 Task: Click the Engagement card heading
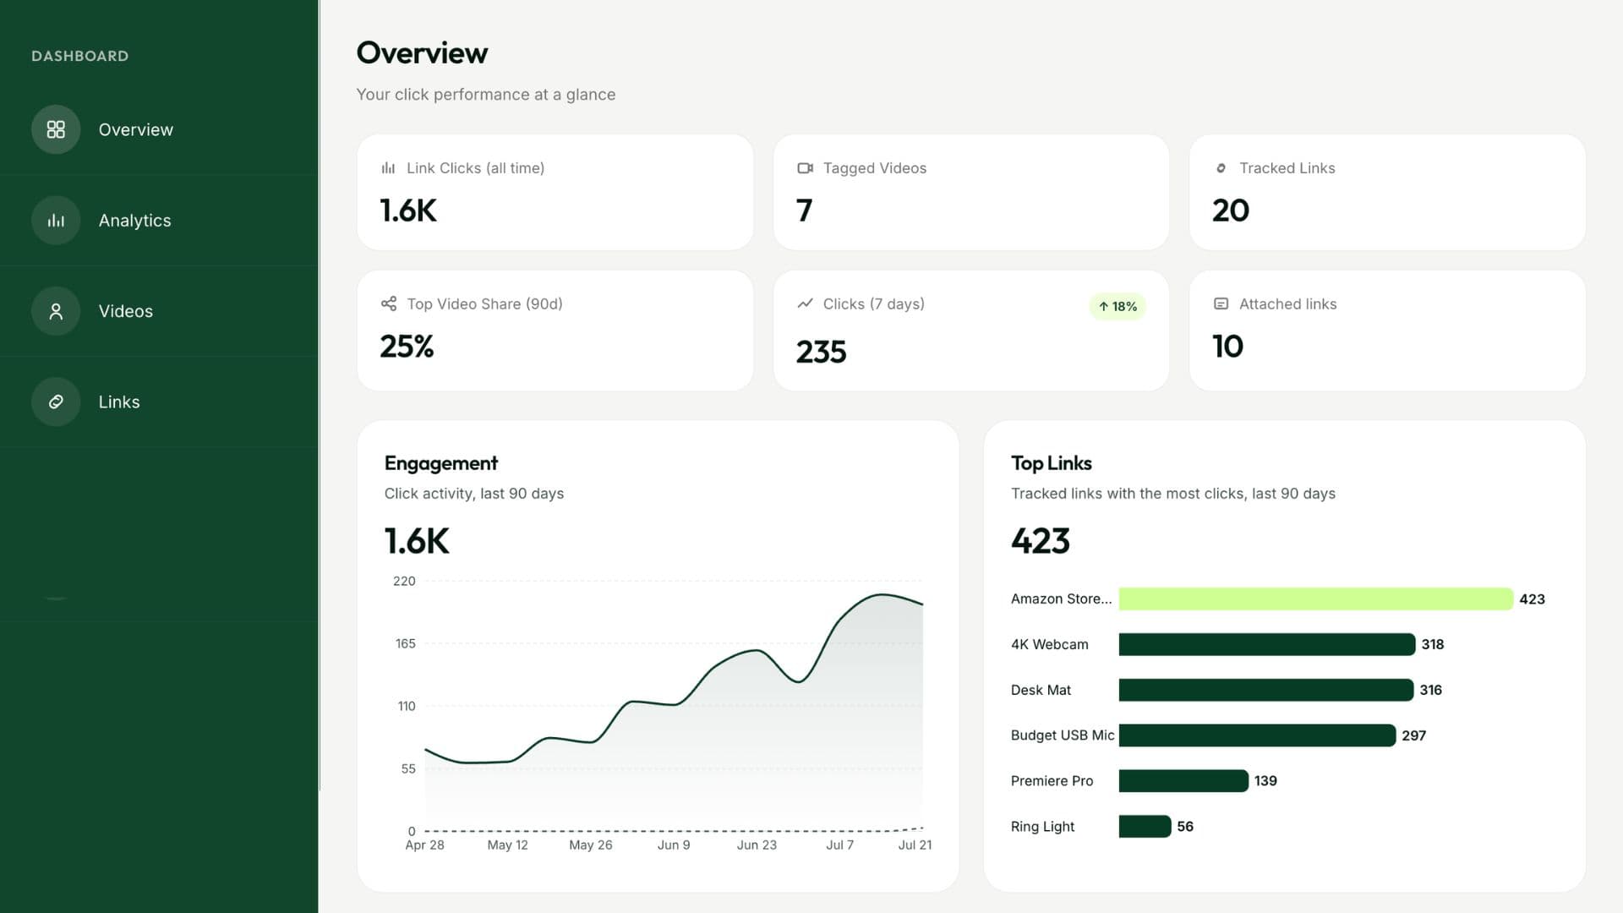pos(440,463)
